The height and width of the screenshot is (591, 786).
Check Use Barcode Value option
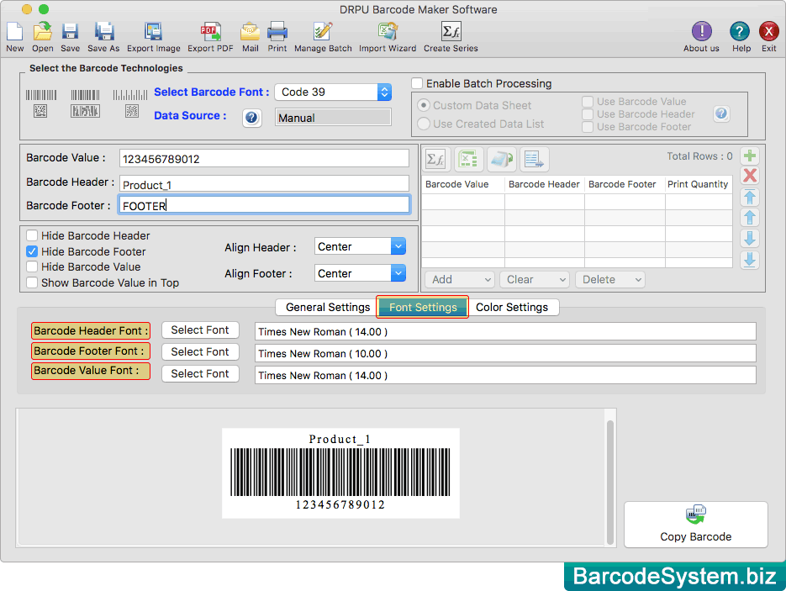tap(588, 101)
